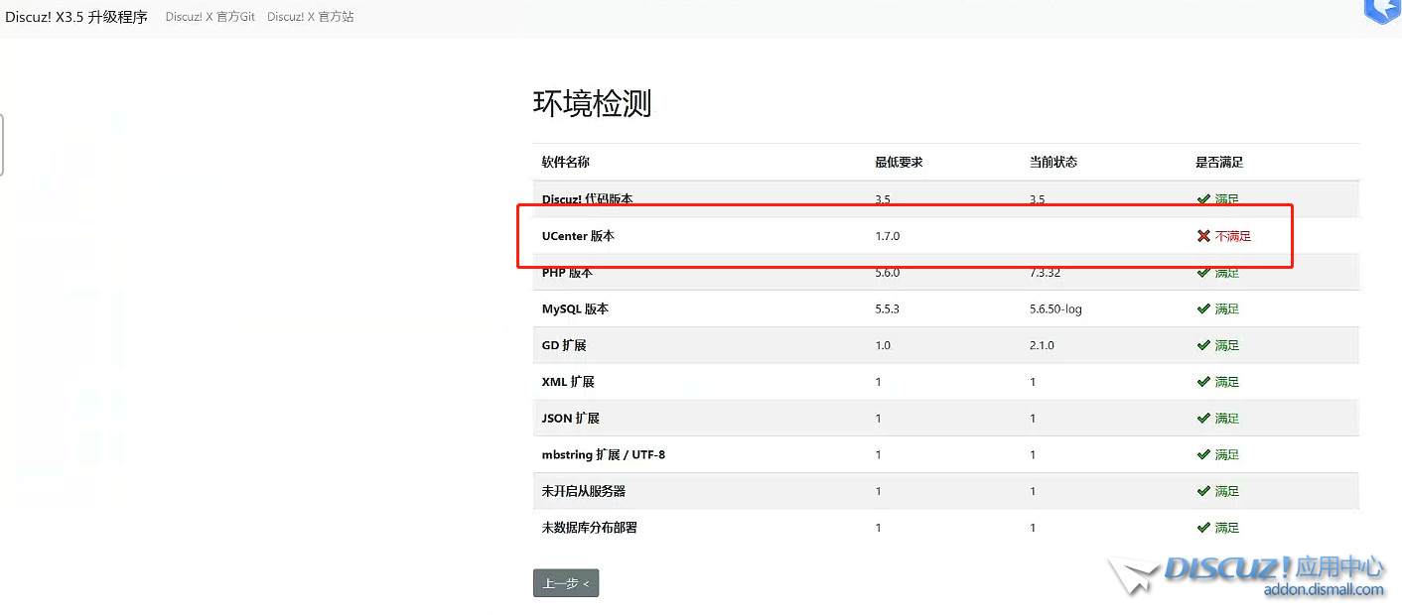Click the mbstring 扩展 / UTF-8 row label
The height and width of the screenshot is (615, 1402).
604,454
